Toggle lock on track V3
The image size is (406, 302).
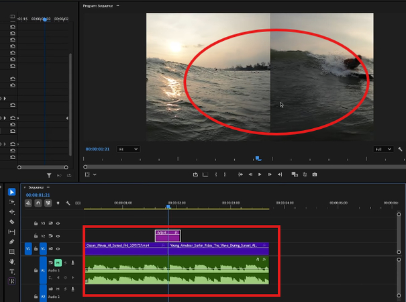[36, 223]
